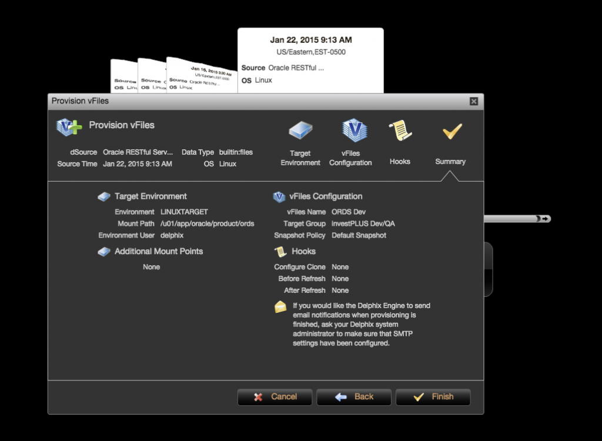Click the Additional Mount Points cube icon
Screen dimensions: 602x441
pyautogui.click(x=104, y=251)
